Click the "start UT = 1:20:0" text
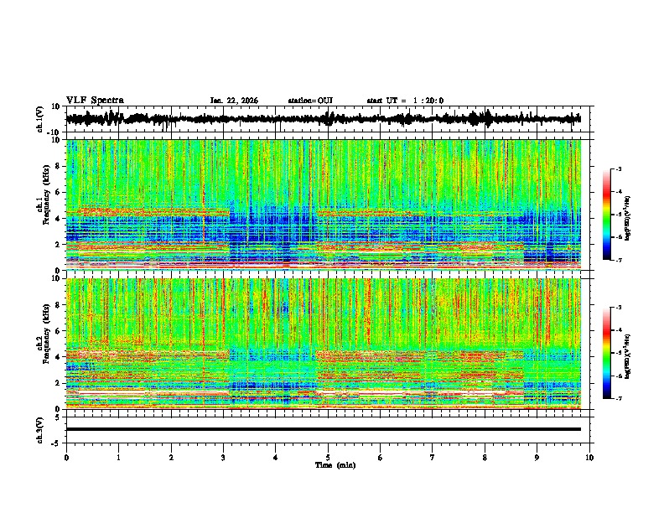Image resolution: width=664 pixels, height=513 pixels. coord(405,101)
